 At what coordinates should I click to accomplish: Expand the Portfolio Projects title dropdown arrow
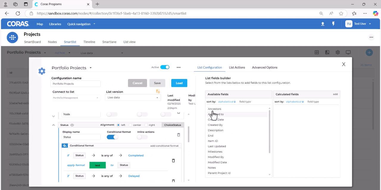(91, 68)
